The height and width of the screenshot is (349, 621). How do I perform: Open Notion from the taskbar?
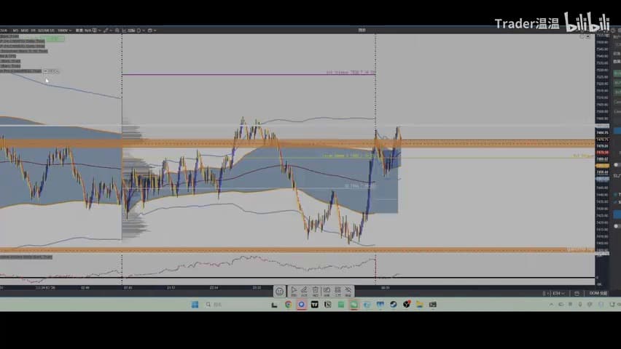(327, 305)
